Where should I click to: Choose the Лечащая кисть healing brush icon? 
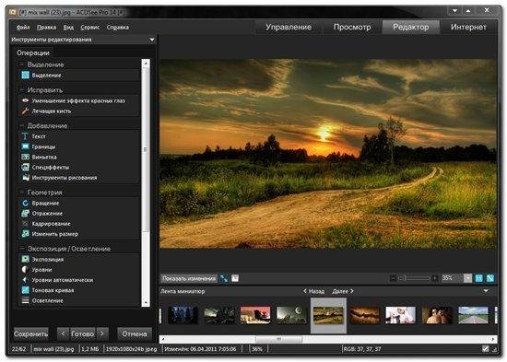click(x=25, y=111)
